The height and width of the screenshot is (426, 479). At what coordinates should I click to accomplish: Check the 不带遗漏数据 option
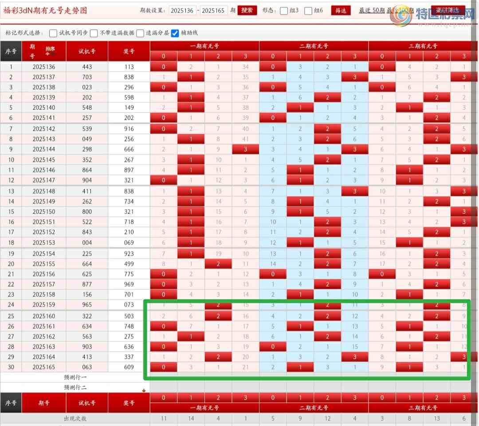pyautogui.click(x=94, y=33)
